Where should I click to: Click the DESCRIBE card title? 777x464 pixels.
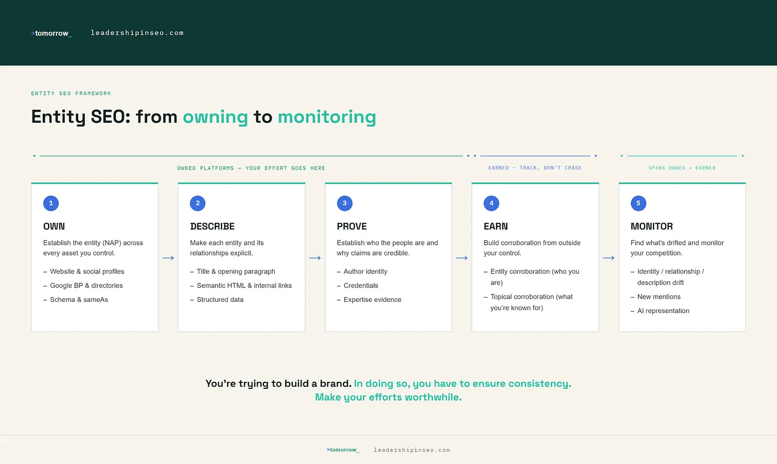point(212,227)
